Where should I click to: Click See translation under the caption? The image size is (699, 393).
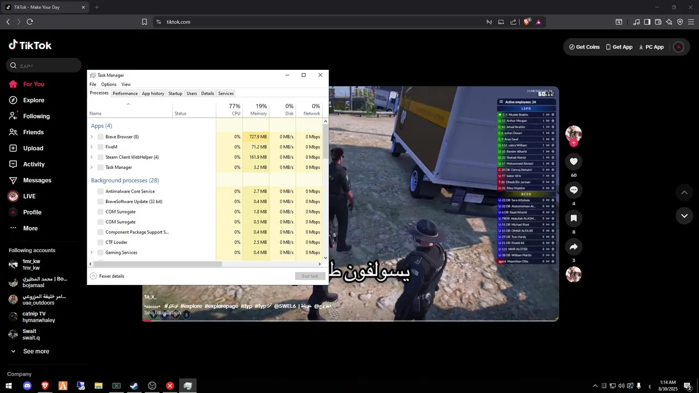tap(162, 313)
